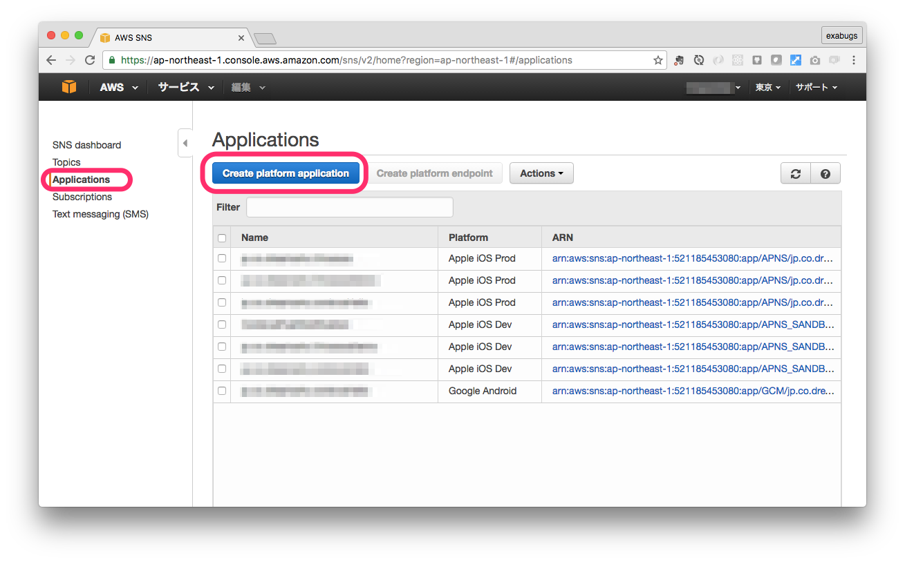Click the GitHub octocat extension icon

click(757, 60)
